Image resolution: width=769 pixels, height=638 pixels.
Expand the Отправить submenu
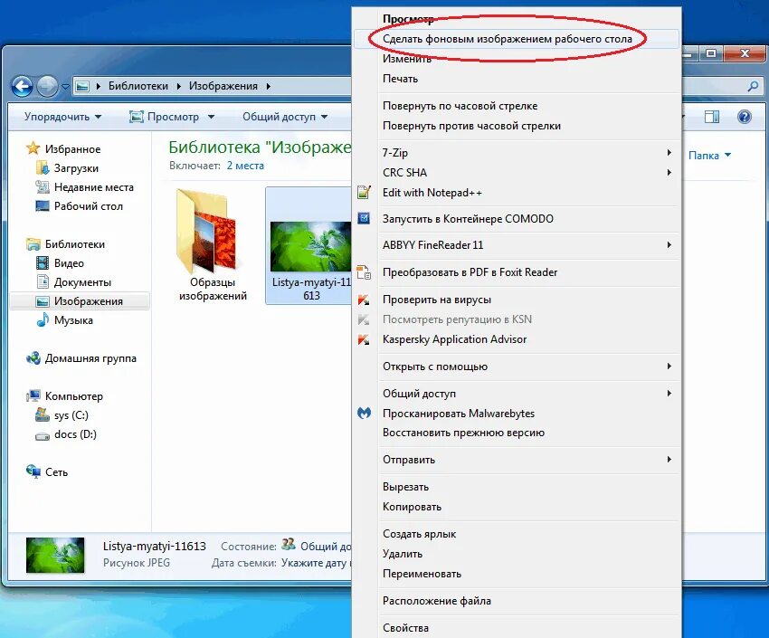tap(517, 460)
